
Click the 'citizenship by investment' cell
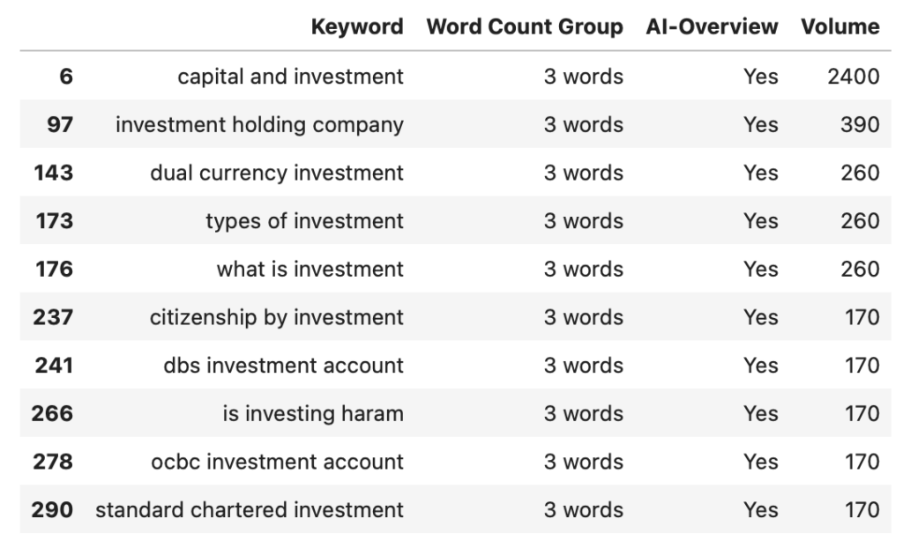pyautogui.click(x=276, y=317)
